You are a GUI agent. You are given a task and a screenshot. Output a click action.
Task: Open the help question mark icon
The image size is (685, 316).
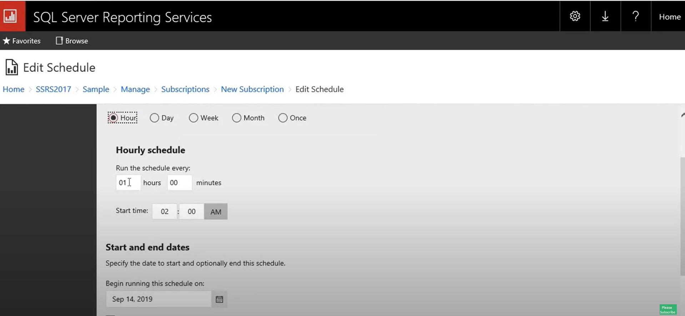coord(635,16)
